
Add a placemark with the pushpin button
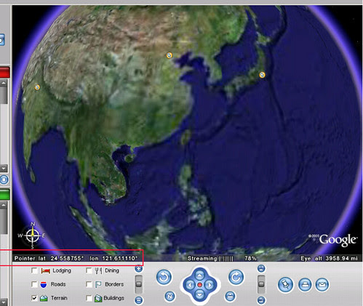(285, 285)
